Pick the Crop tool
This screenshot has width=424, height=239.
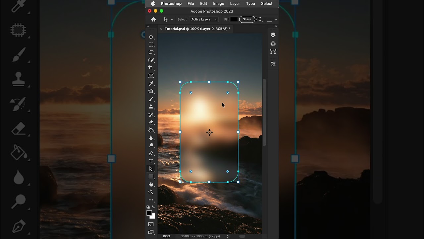(x=151, y=68)
